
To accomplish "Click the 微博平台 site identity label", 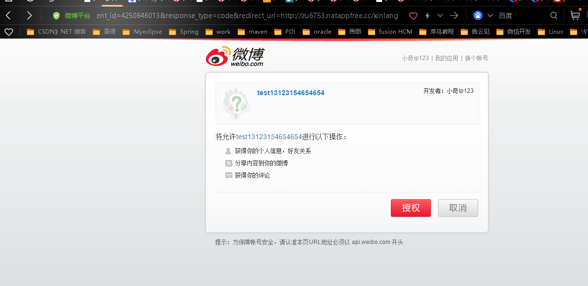I will [x=78, y=16].
